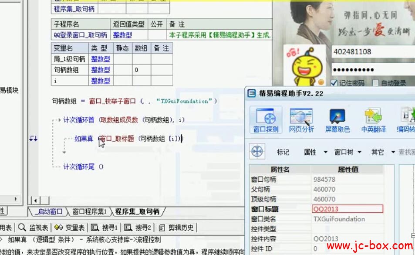Click the QQ yellow cartoon avatar picture
415x255 pixels.
tap(305, 66)
